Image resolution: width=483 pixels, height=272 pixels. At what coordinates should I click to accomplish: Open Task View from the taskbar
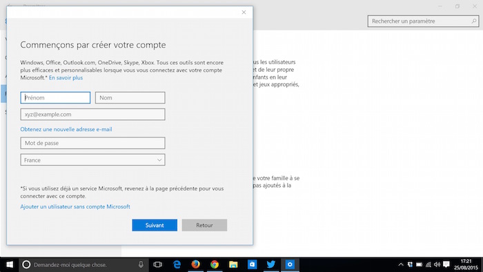click(x=158, y=264)
